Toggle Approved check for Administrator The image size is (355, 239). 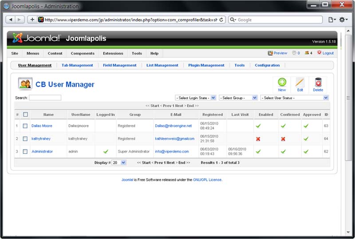(306, 151)
